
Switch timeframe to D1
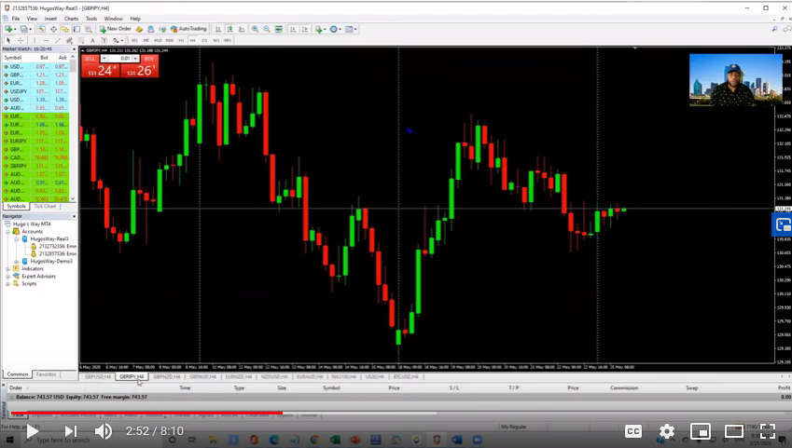click(x=204, y=40)
